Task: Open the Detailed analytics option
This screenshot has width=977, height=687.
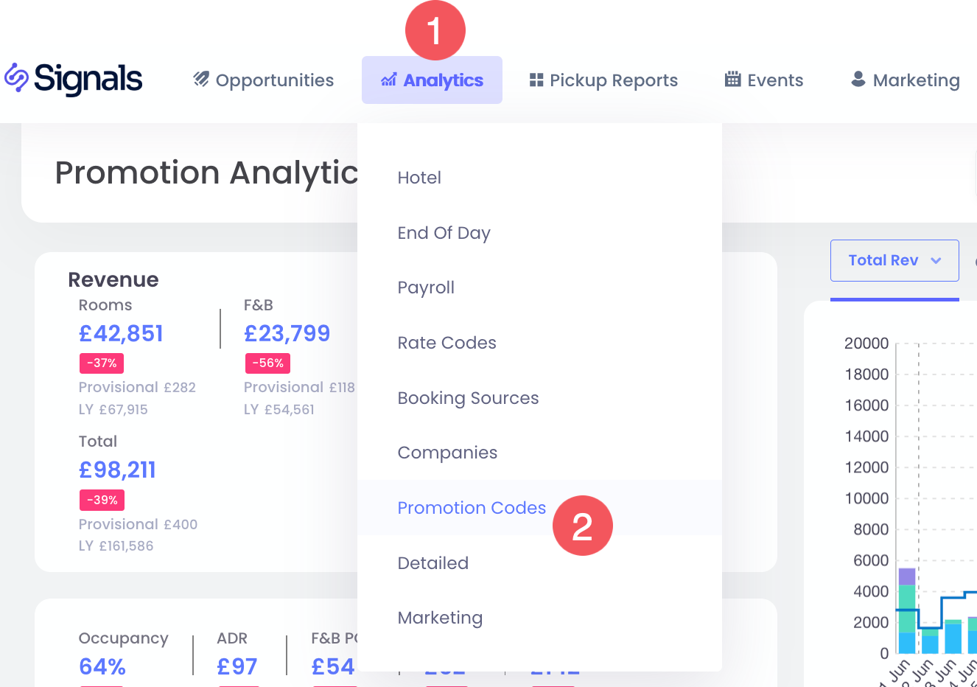Action: pyautogui.click(x=433, y=563)
